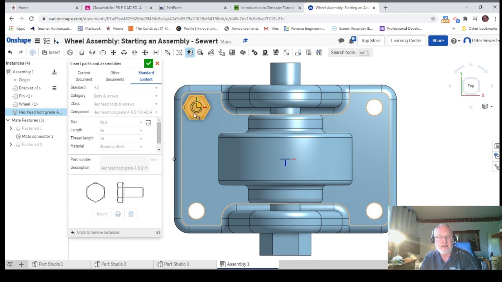Click the Insert toolbar button

(x=51, y=52)
